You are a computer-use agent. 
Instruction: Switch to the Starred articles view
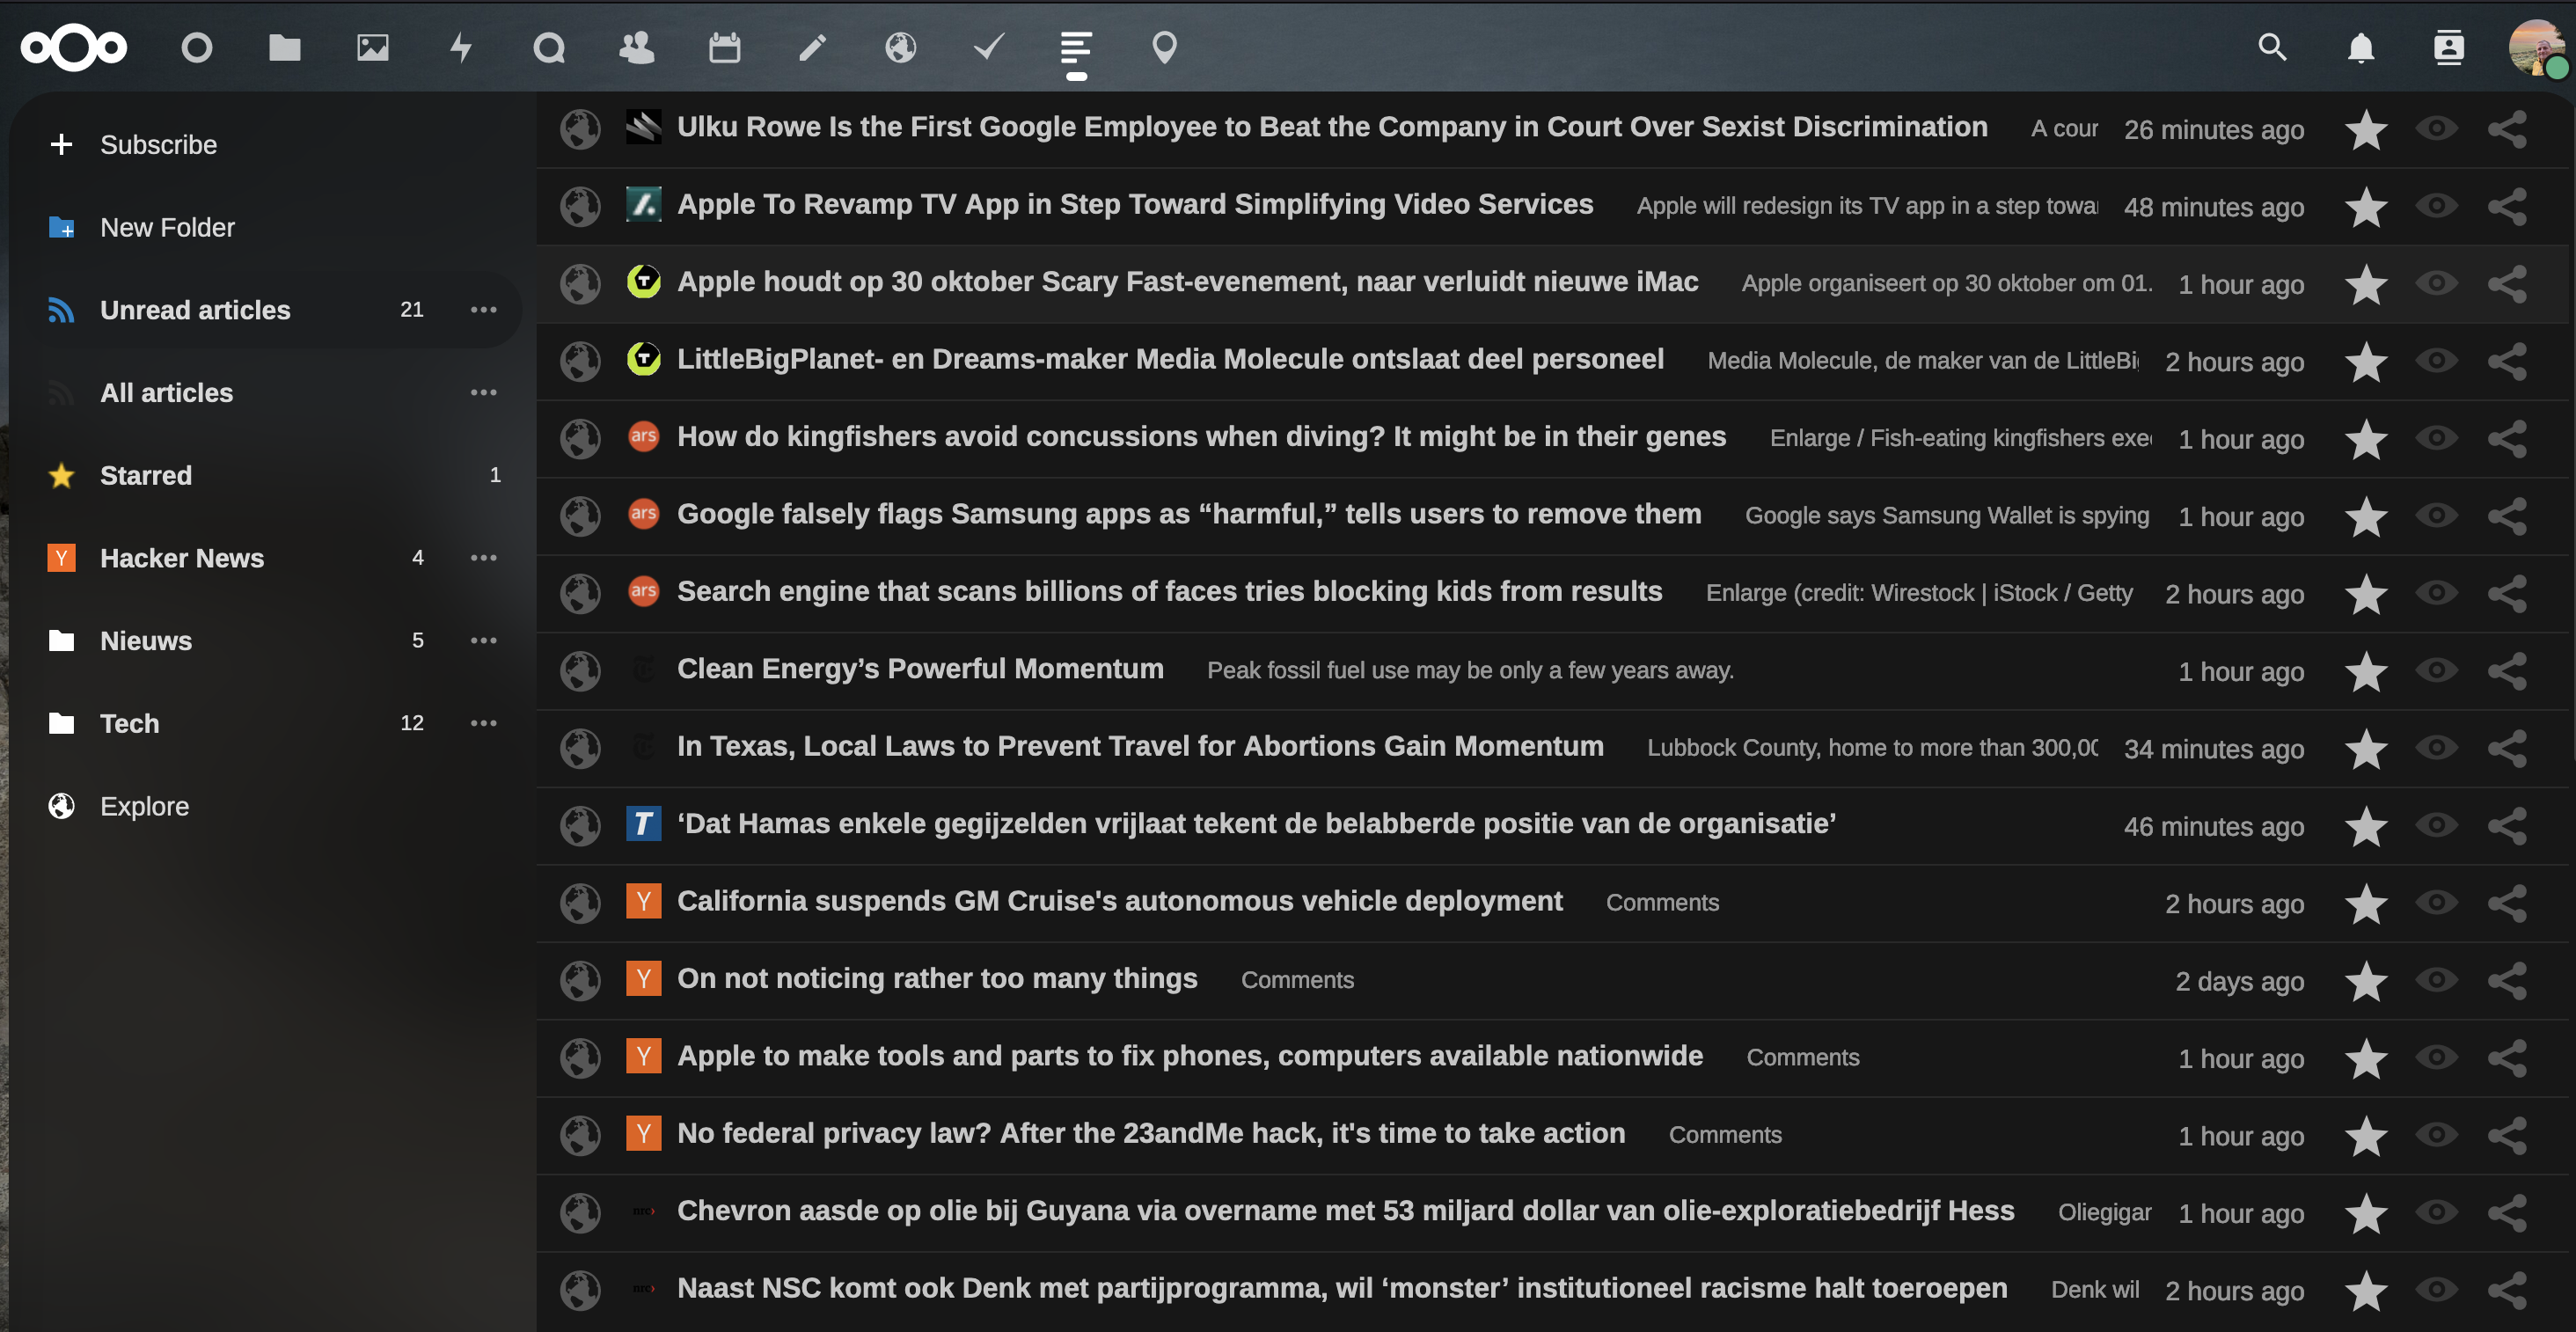(146, 475)
